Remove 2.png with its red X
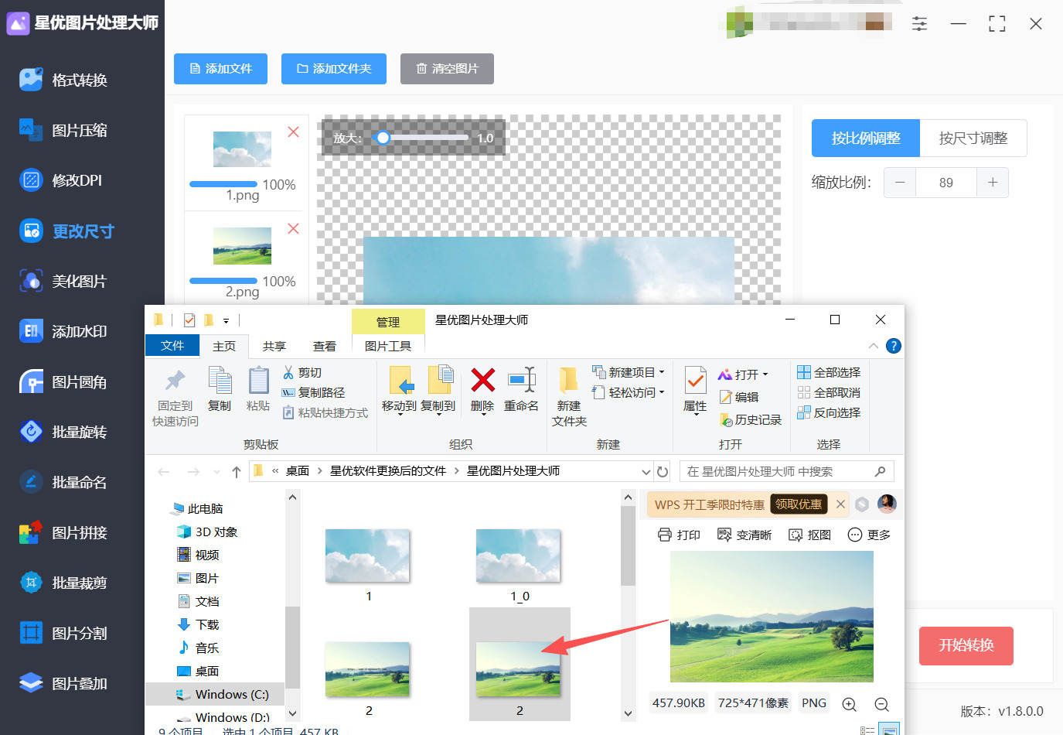 click(x=294, y=229)
